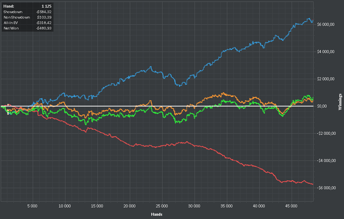Click the red line's endpoint near -$6 000
This screenshot has width=344, height=219.
point(313,184)
